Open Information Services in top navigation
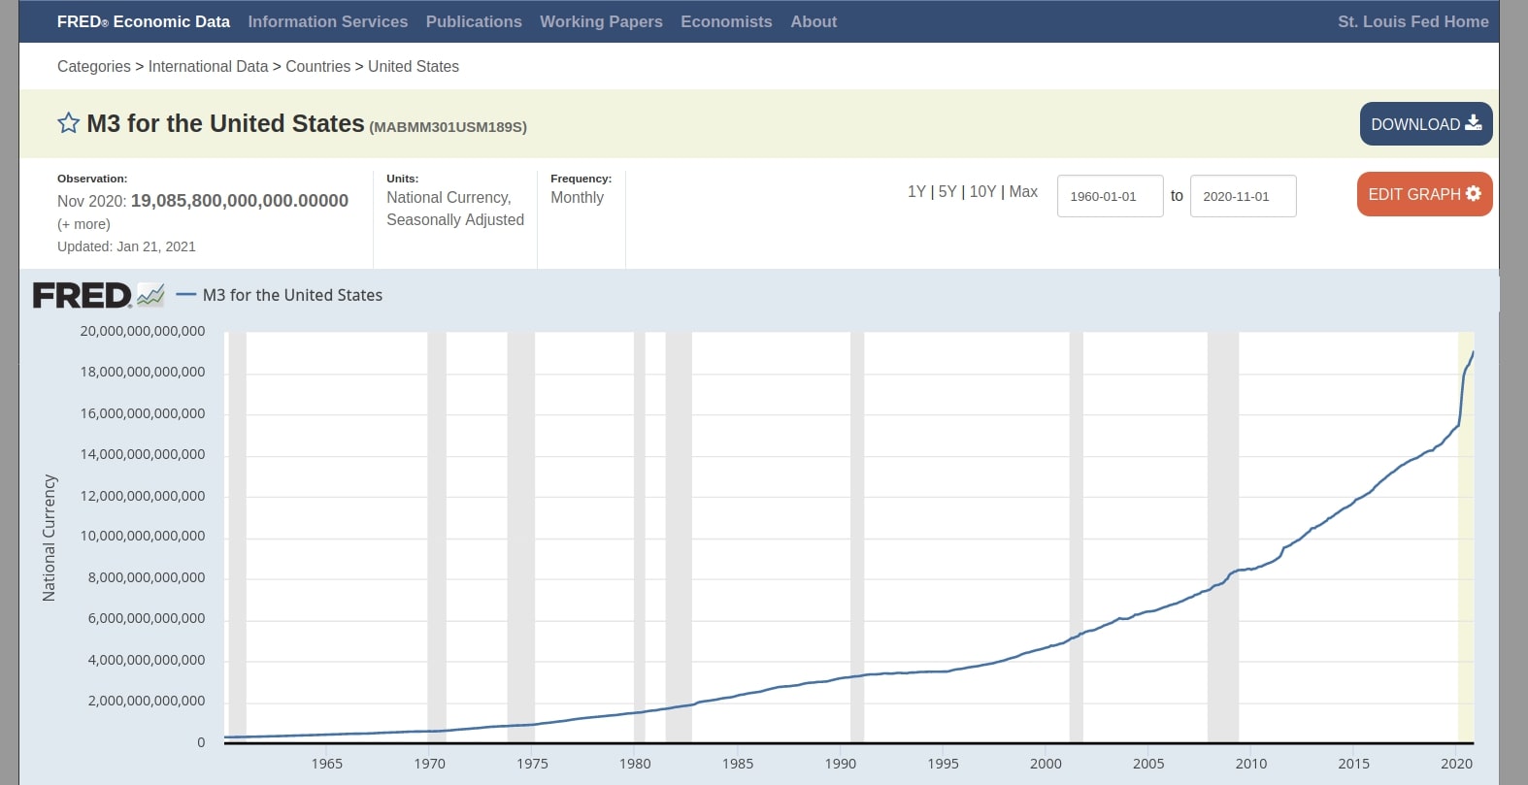Image resolution: width=1528 pixels, height=785 pixels. click(327, 21)
